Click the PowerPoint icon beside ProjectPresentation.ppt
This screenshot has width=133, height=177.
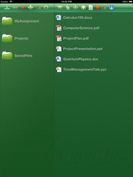point(59,49)
